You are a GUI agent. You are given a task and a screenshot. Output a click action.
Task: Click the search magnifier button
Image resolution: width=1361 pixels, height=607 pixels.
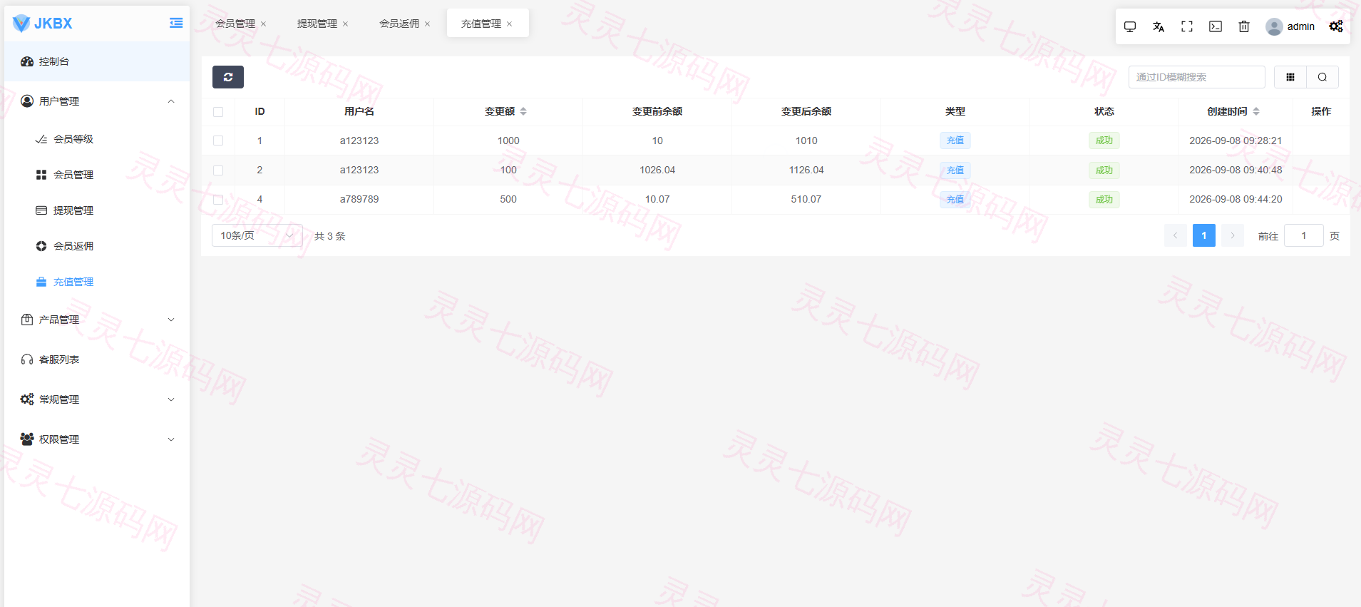1323,77
